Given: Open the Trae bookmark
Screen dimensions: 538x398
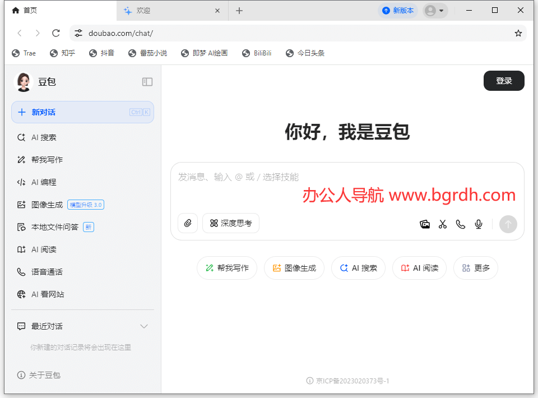Looking at the screenshot, I should click(24, 53).
